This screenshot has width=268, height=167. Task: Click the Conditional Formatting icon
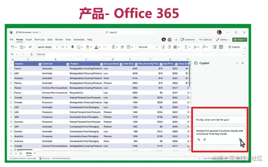pos(175,47)
